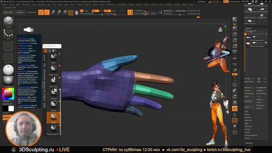Click the BPR render icon

click(235, 20)
